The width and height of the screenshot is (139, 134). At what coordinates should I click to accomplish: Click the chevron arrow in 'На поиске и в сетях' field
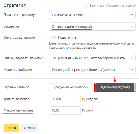131,15
